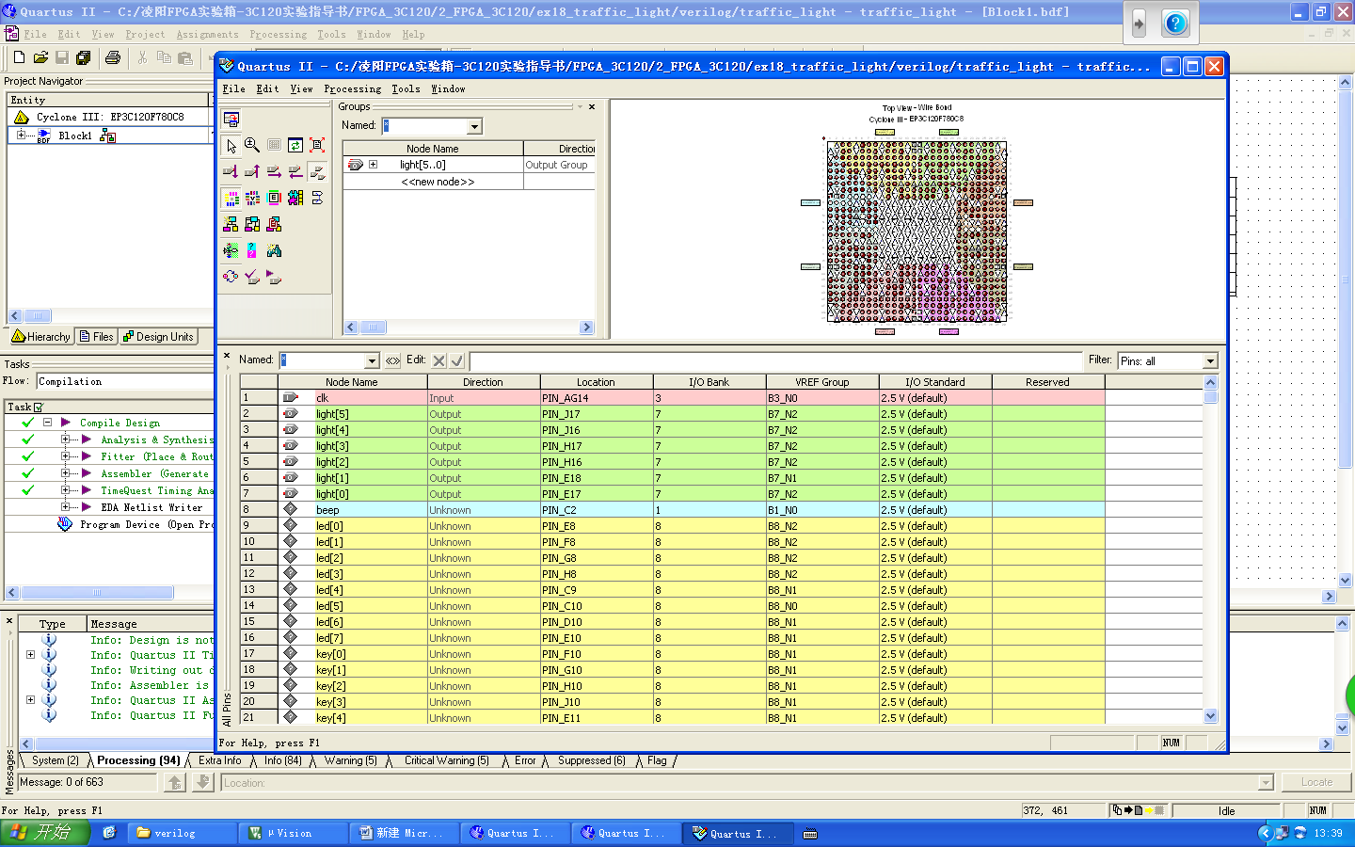Click the confirm checkmark edit button in All Pins
1355x847 pixels.
tap(457, 360)
